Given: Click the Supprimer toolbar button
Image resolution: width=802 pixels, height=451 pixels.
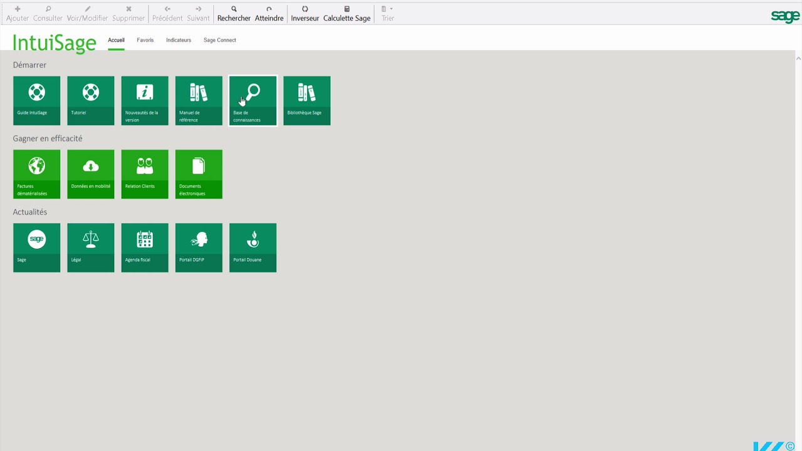Looking at the screenshot, I should (x=128, y=14).
